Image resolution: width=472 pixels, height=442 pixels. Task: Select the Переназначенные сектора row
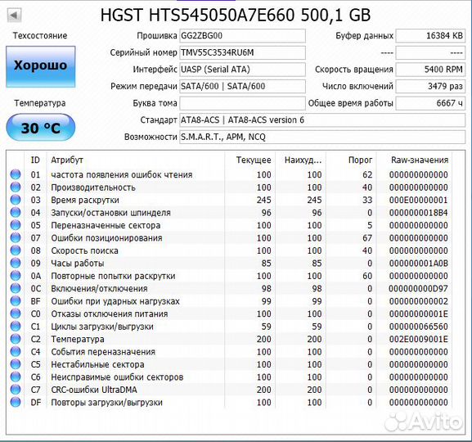click(x=229, y=225)
